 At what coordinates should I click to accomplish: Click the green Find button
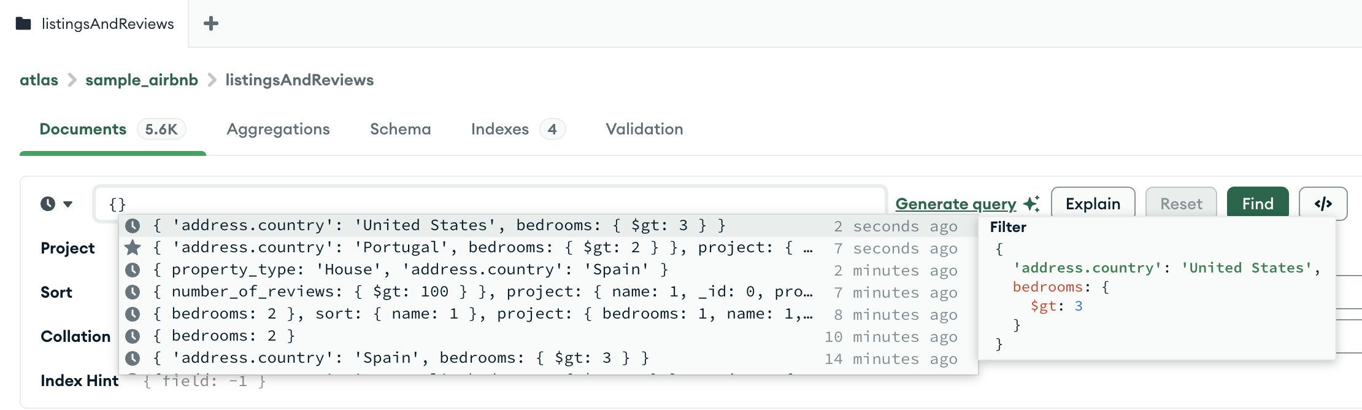point(1258,204)
